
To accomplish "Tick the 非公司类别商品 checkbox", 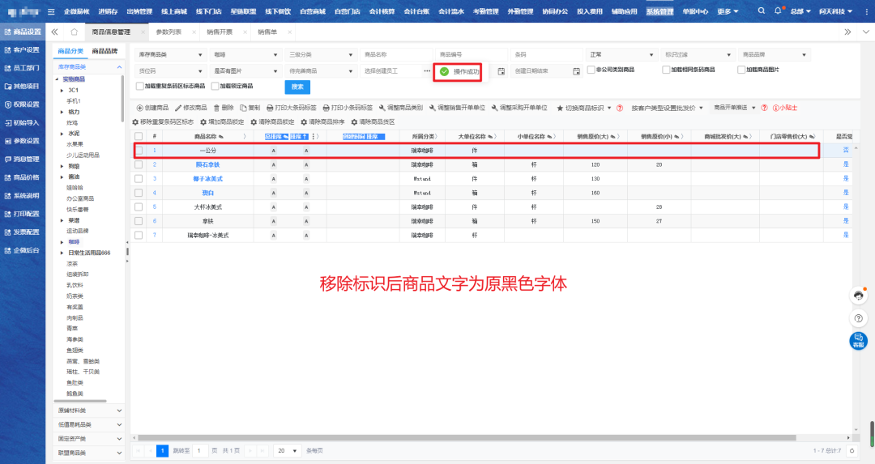I will (x=591, y=70).
